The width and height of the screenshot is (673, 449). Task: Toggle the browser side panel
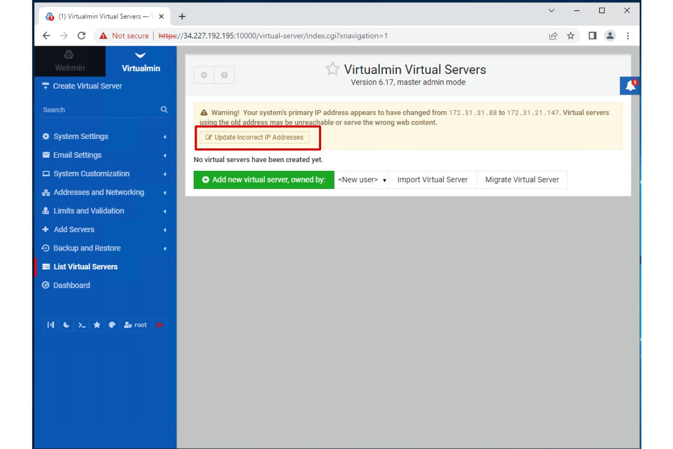pos(593,36)
